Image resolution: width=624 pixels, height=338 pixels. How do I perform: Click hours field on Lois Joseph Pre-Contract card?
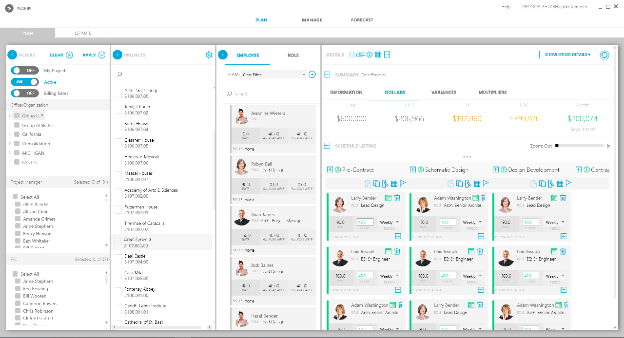pos(365,276)
